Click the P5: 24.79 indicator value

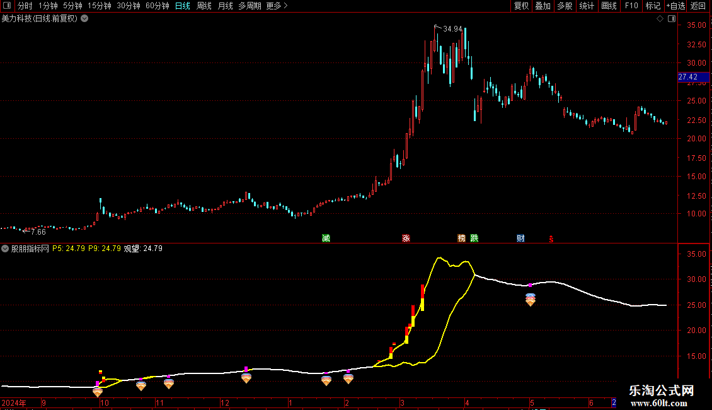click(x=69, y=249)
